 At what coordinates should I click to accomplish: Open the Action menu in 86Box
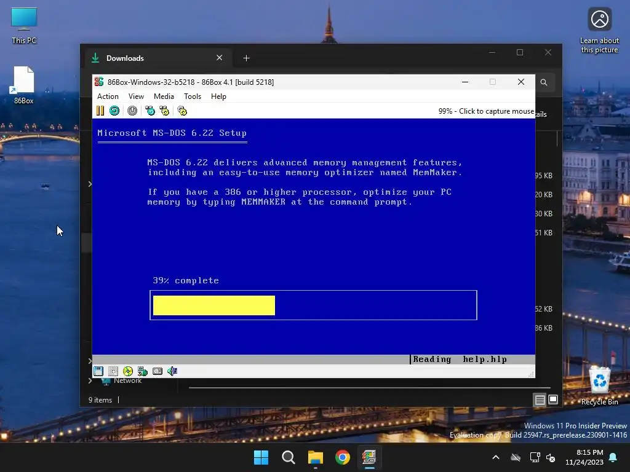click(108, 96)
